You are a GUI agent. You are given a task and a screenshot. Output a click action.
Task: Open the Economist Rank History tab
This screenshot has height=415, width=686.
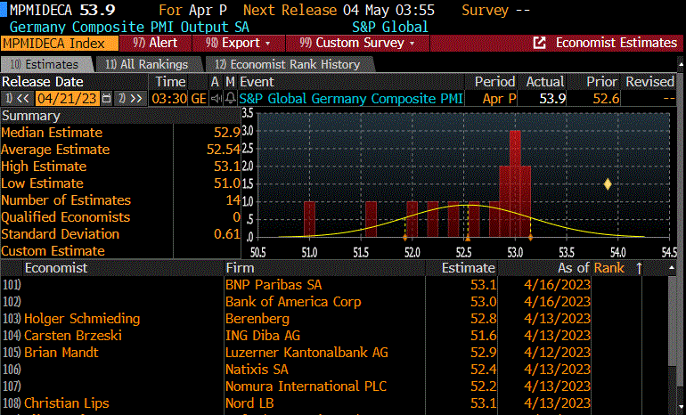tap(289, 64)
